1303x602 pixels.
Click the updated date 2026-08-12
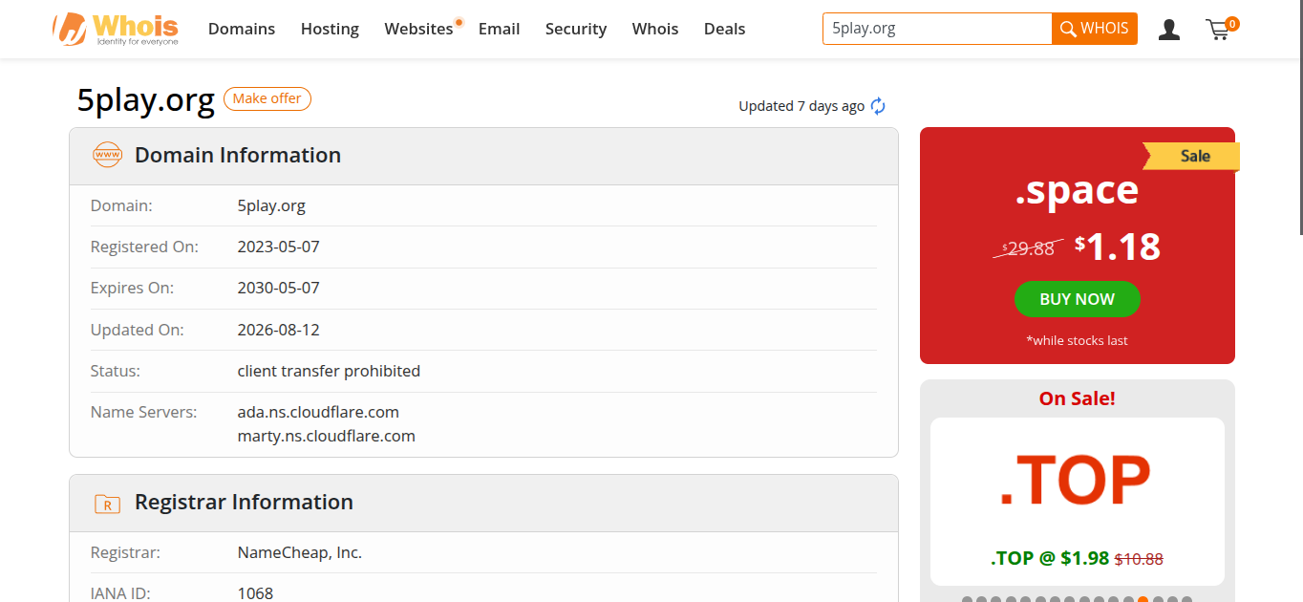click(x=278, y=330)
